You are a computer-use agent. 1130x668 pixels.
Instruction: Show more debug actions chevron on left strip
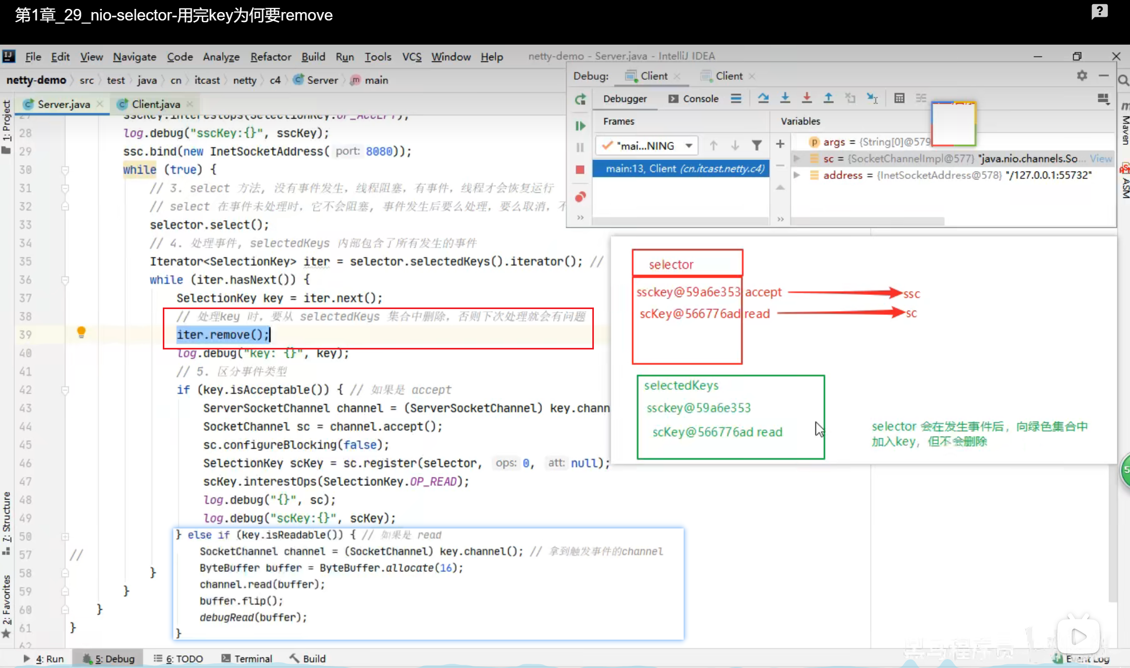[x=580, y=218]
